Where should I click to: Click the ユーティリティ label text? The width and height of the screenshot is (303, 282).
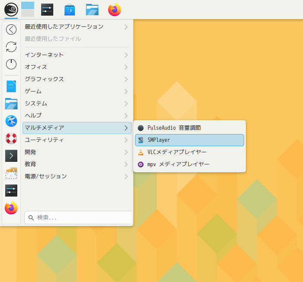44,140
